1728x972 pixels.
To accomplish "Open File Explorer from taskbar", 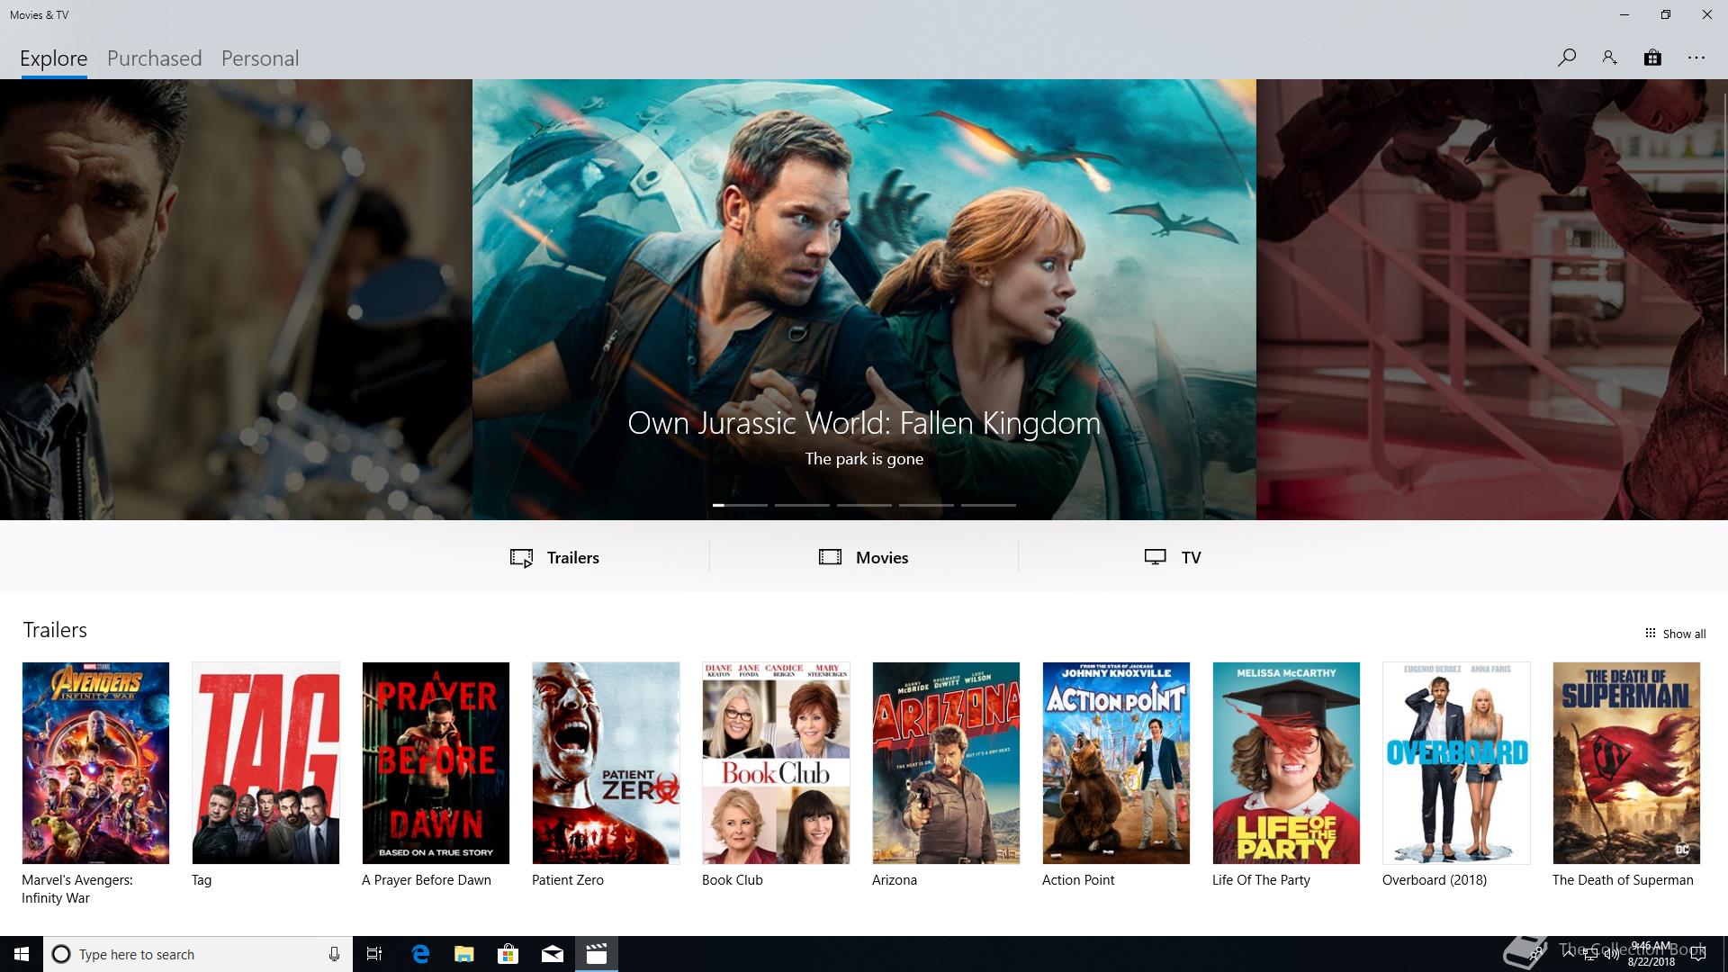I will 464,954.
